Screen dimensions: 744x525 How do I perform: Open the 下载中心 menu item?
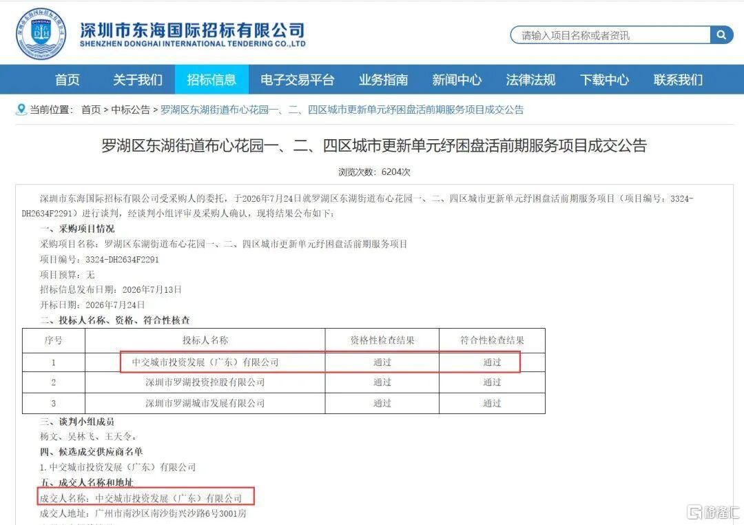[x=605, y=79]
